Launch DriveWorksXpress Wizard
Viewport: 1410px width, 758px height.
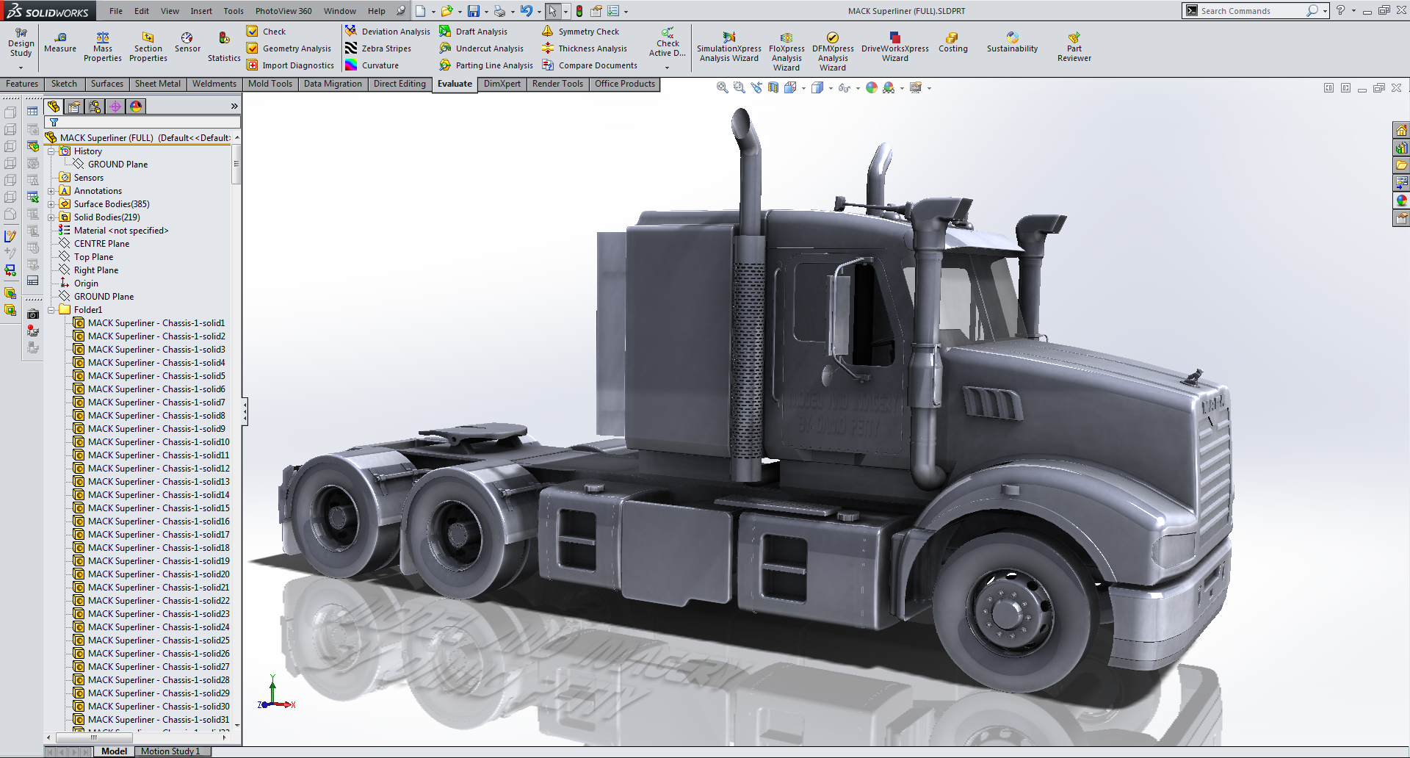coord(895,47)
